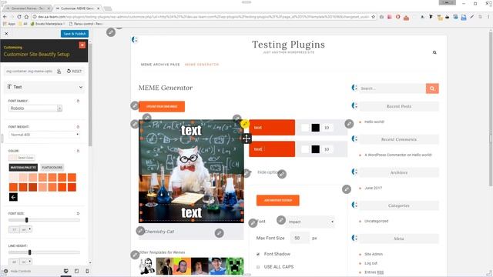Open the Log out meta link
This screenshot has width=493, height=277.
pyautogui.click(x=371, y=263)
